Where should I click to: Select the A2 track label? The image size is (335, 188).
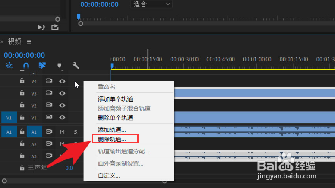(x=34, y=144)
